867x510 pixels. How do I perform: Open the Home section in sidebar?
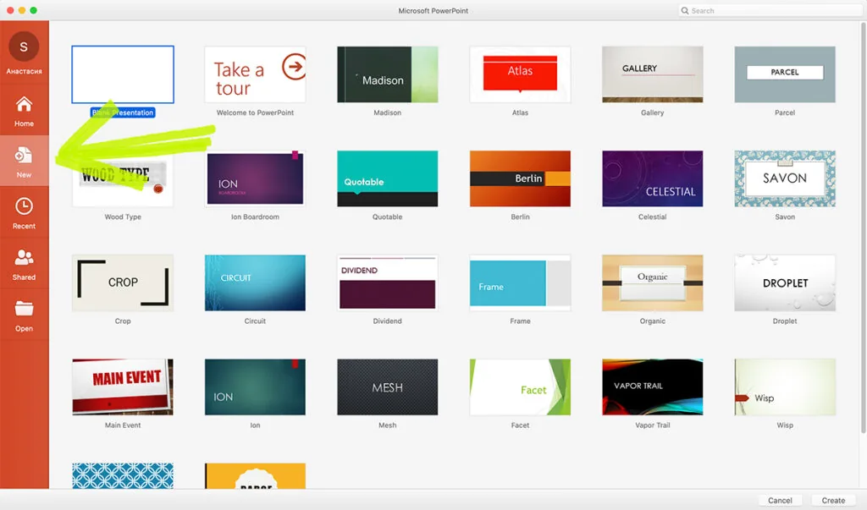(24, 111)
